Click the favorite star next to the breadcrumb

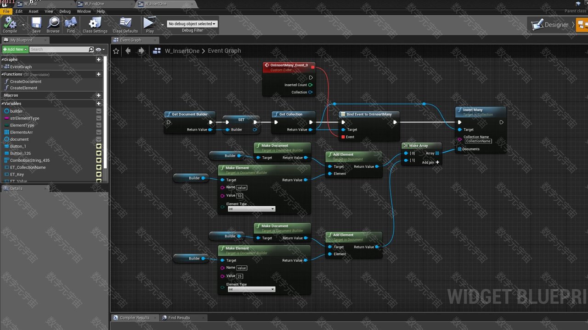tap(116, 51)
